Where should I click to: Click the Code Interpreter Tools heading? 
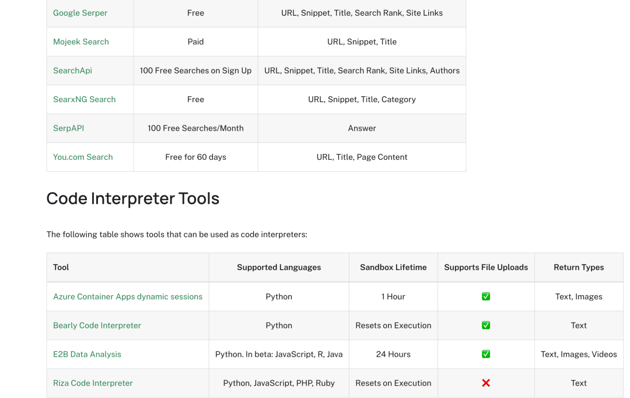coord(132,198)
